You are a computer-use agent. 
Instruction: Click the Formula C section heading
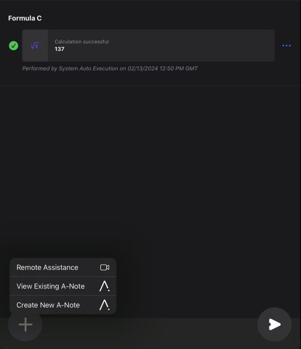(25, 18)
